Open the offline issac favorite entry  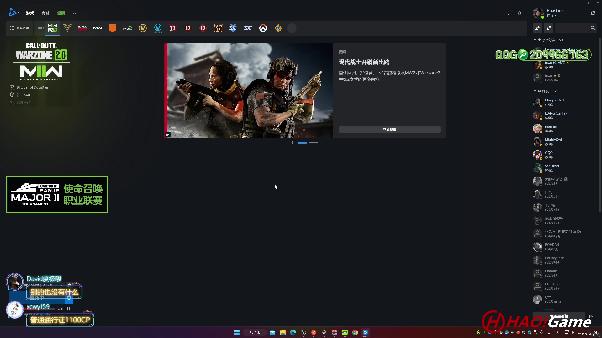coord(564,78)
